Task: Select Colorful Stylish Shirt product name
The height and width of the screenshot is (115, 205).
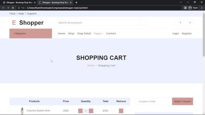Action: [38, 111]
